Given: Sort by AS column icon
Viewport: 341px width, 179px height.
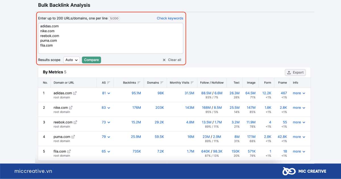Looking at the screenshot, I should pos(109,83).
